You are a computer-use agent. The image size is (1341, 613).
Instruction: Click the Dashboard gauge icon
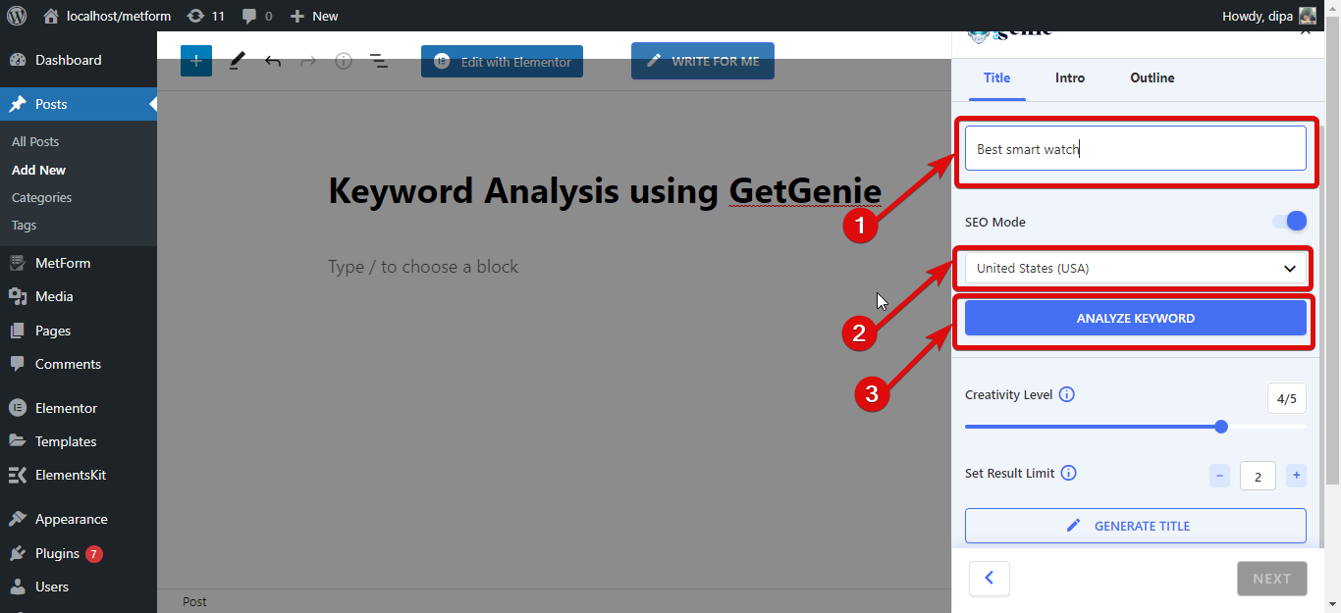18,60
